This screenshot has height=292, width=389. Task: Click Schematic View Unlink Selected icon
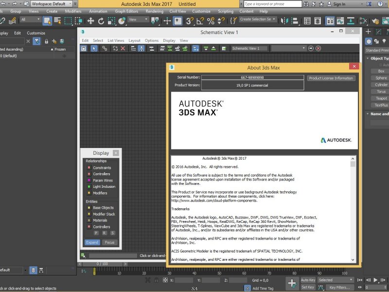point(115,49)
